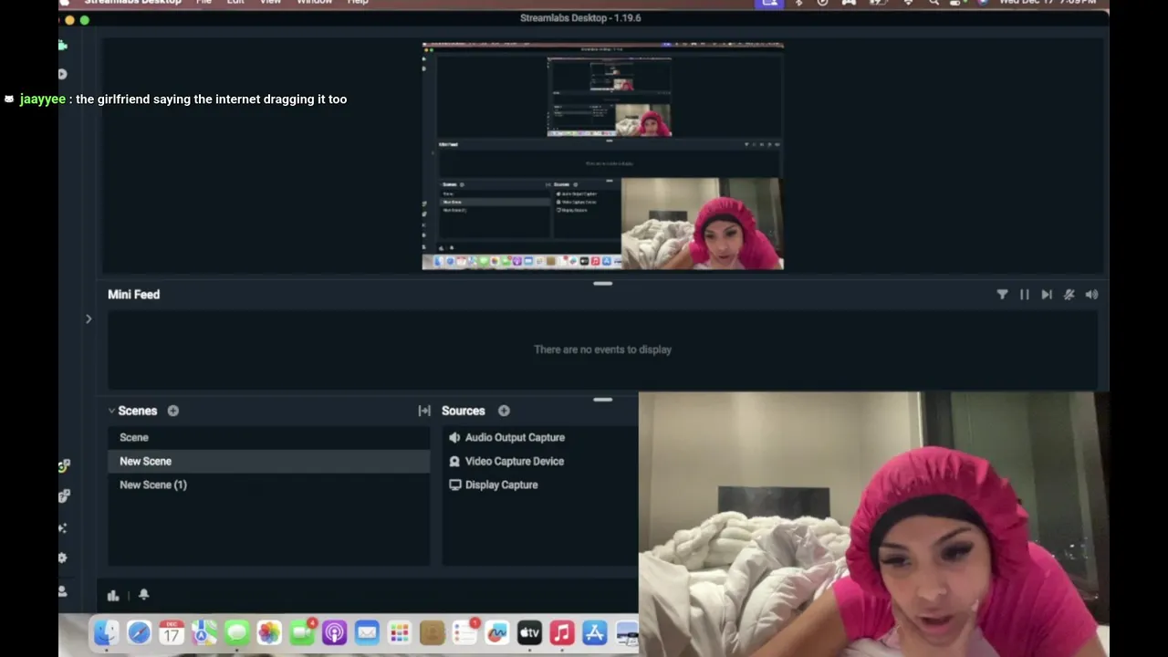
Task: Skip the current alert in Mini Feed
Action: 1047,295
